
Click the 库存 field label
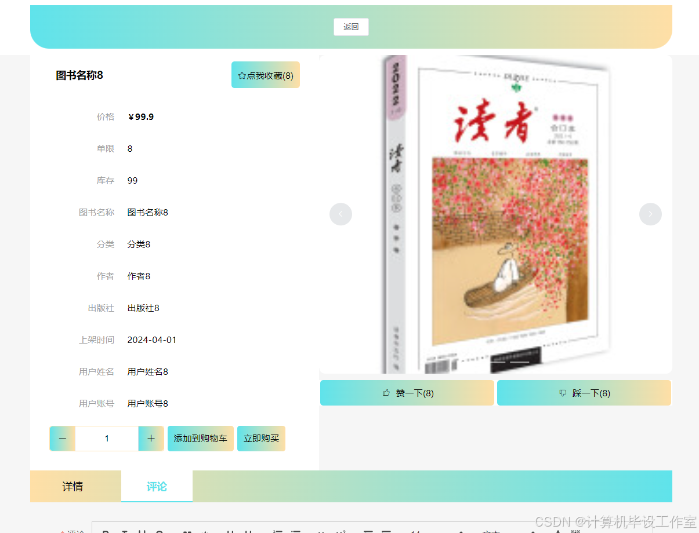[106, 181]
